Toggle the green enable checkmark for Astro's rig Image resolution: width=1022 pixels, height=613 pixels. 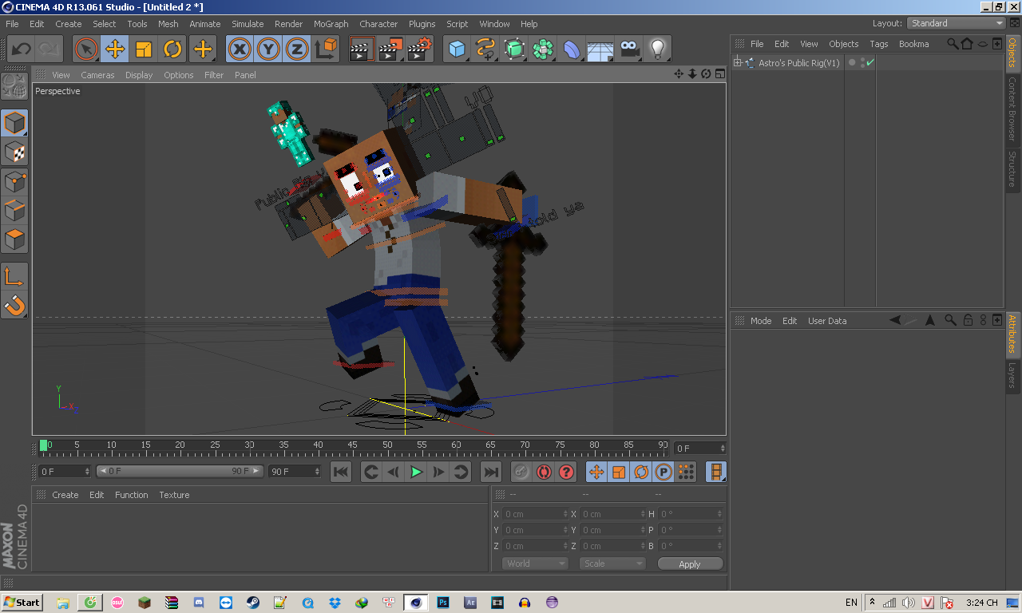(x=870, y=63)
